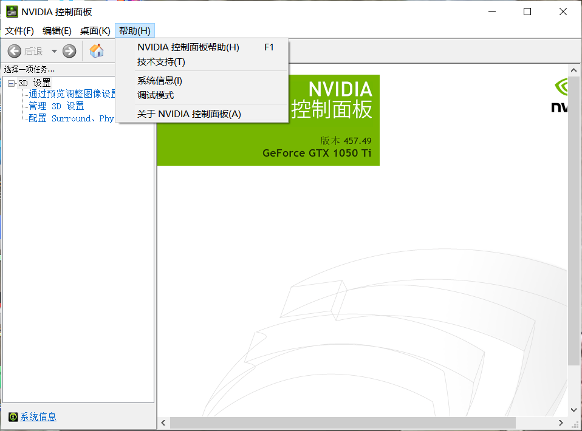
Task: Open the 桌面(K) menu
Action: point(95,31)
